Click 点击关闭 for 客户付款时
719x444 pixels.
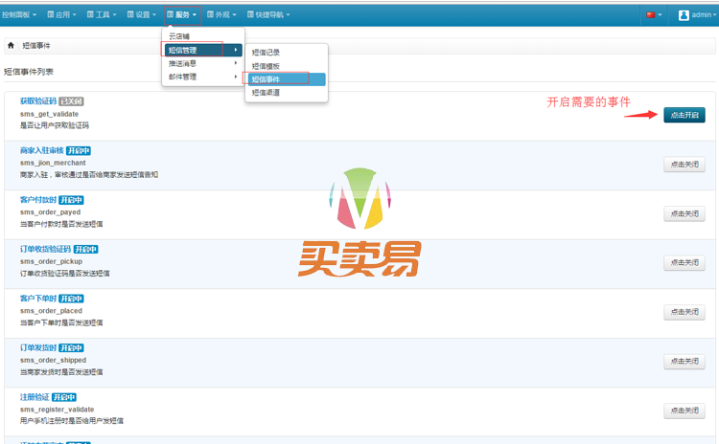[x=684, y=213]
